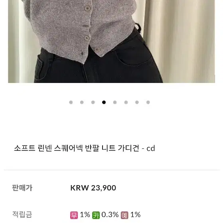Show the sixth carousel image dot
The width and height of the screenshot is (223, 223).
[x=126, y=102]
